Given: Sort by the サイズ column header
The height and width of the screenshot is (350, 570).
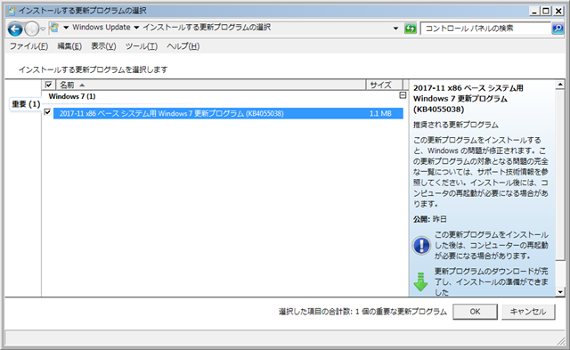Looking at the screenshot, I should [x=384, y=85].
